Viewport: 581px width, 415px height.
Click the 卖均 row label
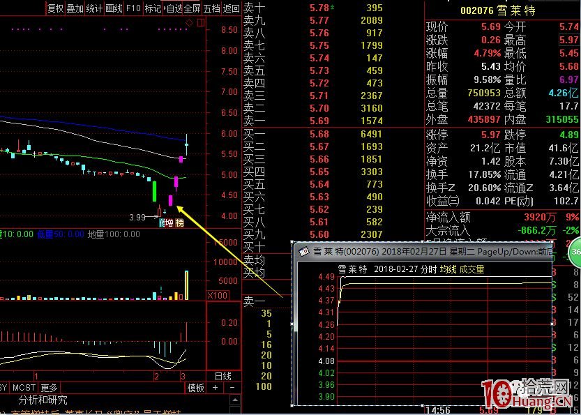[254, 260]
